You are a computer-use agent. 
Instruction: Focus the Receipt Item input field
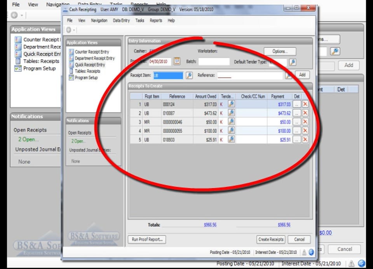click(x=168, y=75)
